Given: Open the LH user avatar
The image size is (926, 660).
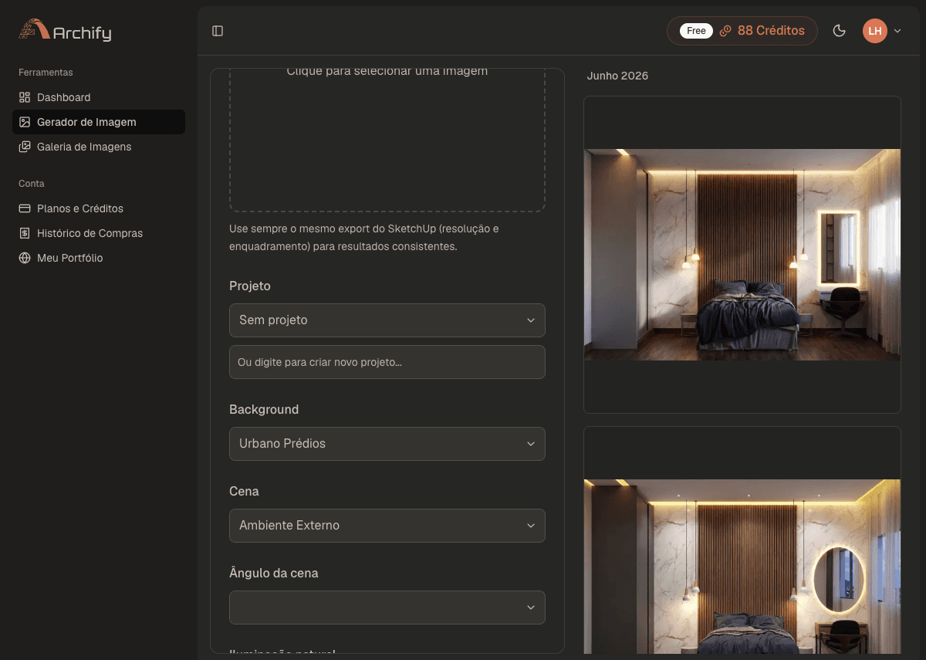Looking at the screenshot, I should (875, 31).
